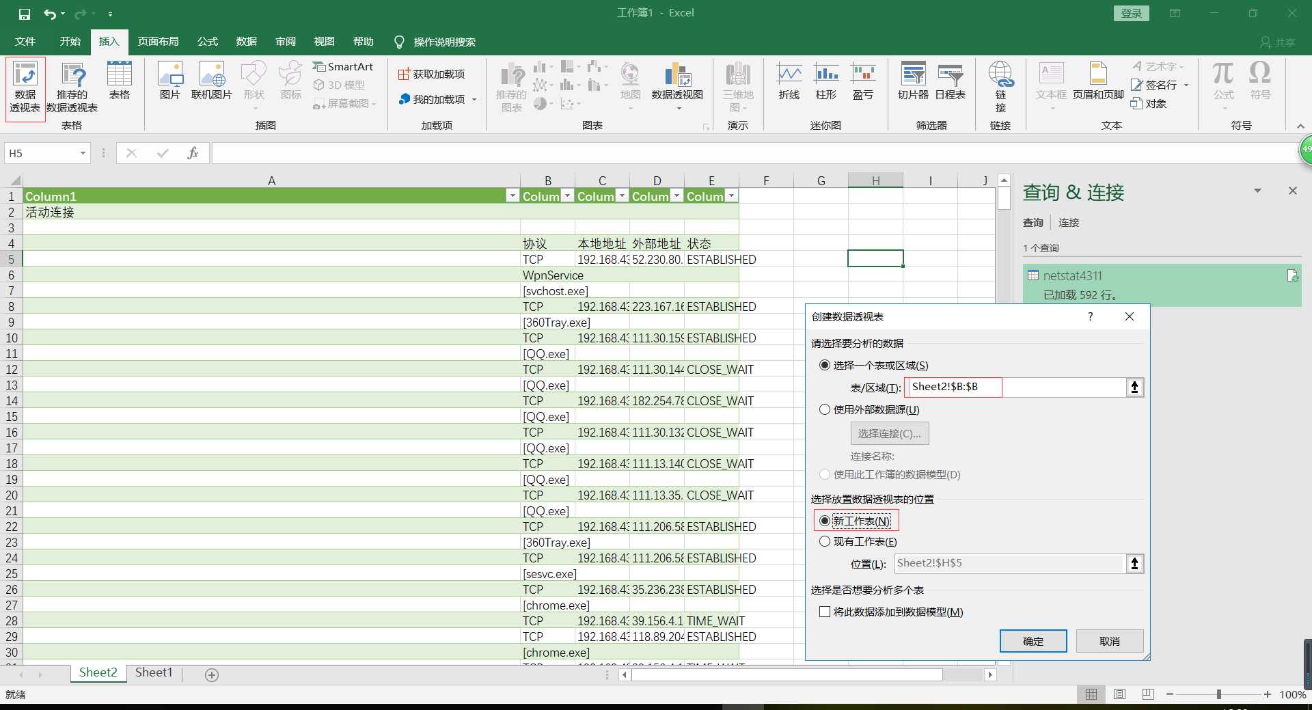Expand My Add-ins (我的加载项) dropdown arrow
1312x710 pixels.
pos(474,100)
